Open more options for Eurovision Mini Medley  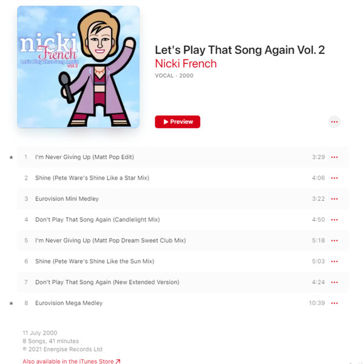pyautogui.click(x=334, y=199)
